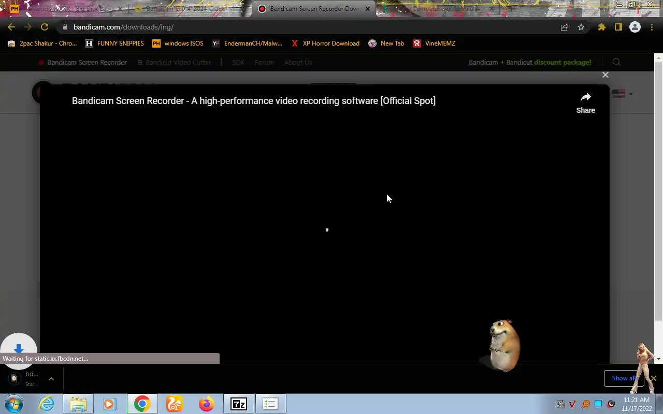This screenshot has height=414, width=663.
Task: Open the Extensions puzzle icon
Action: click(x=602, y=27)
